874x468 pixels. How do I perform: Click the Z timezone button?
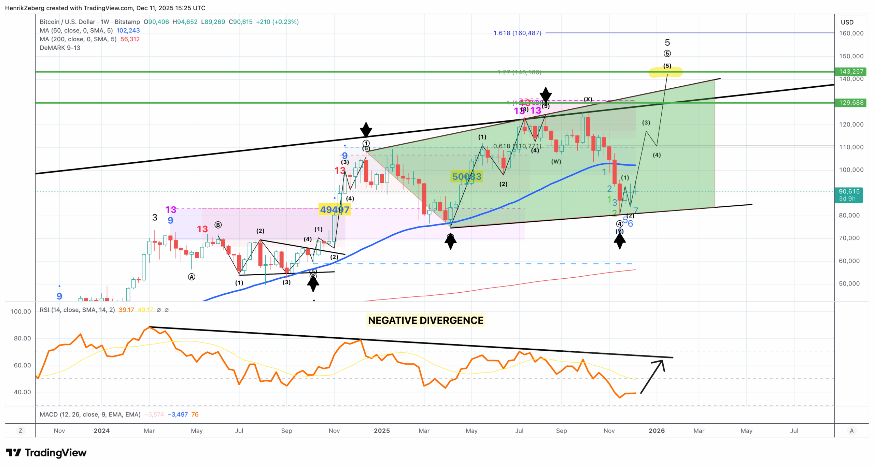pyautogui.click(x=20, y=430)
